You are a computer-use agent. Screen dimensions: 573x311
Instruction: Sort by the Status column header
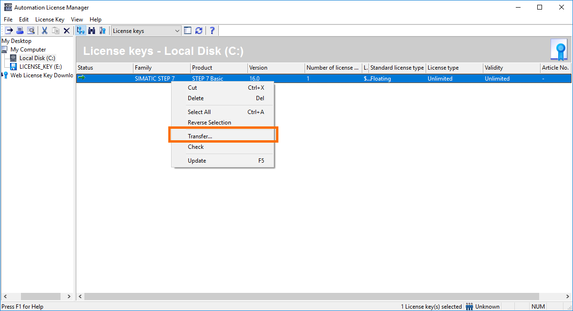(x=104, y=68)
